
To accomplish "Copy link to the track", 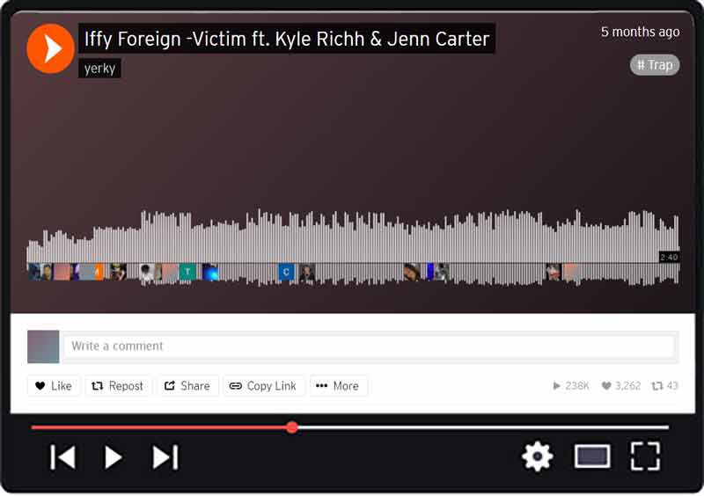I will coord(263,386).
